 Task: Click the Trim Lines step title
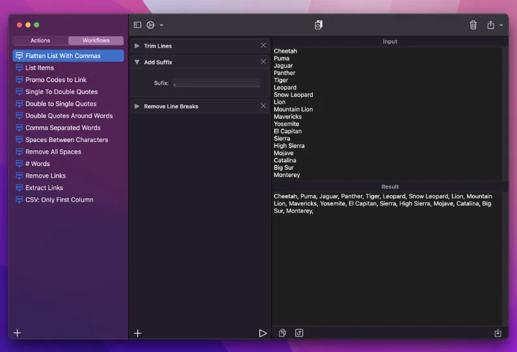(157, 46)
